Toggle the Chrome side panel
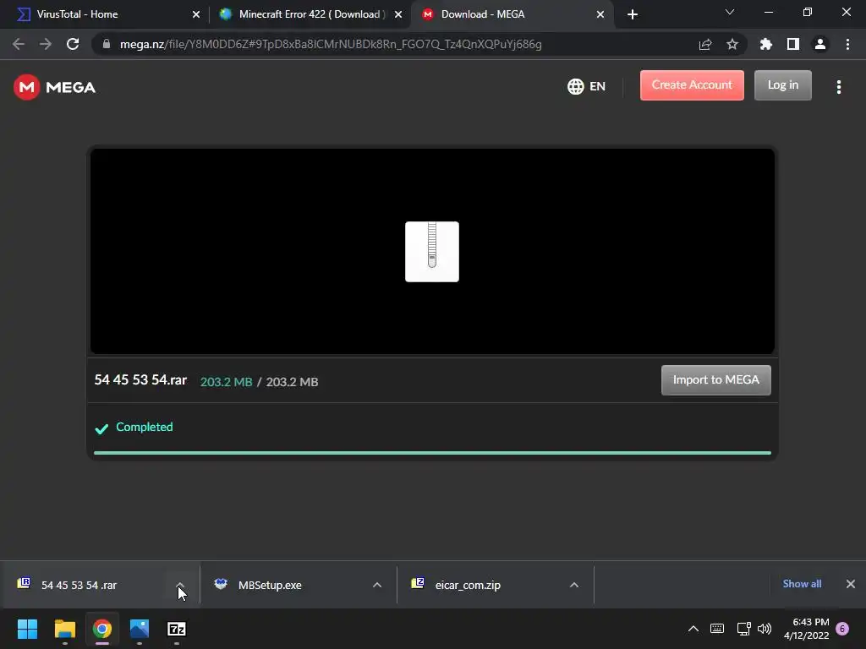The image size is (866, 649). 792,44
